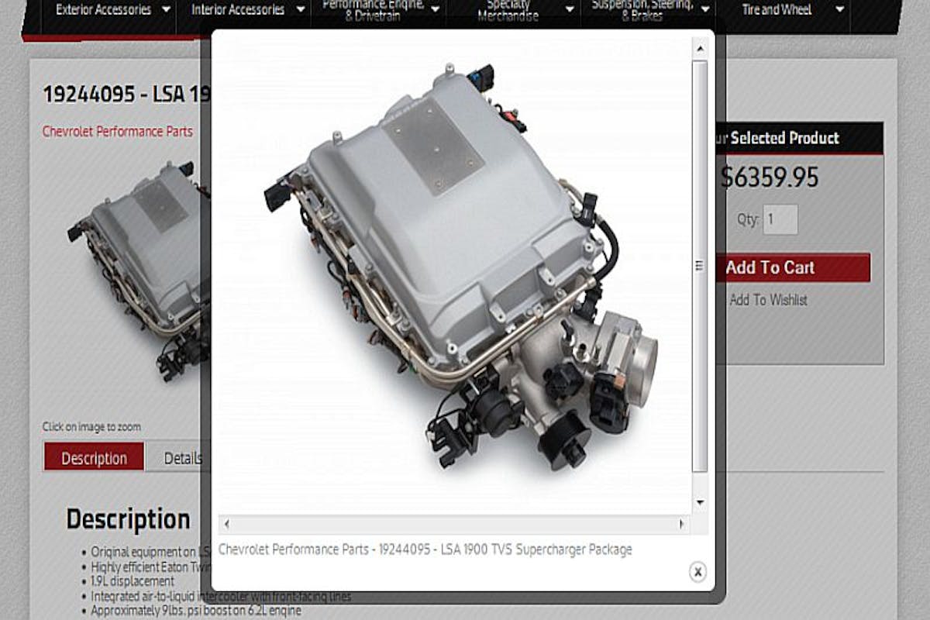
Task: Close the zoomed image popup
Action: (x=697, y=572)
